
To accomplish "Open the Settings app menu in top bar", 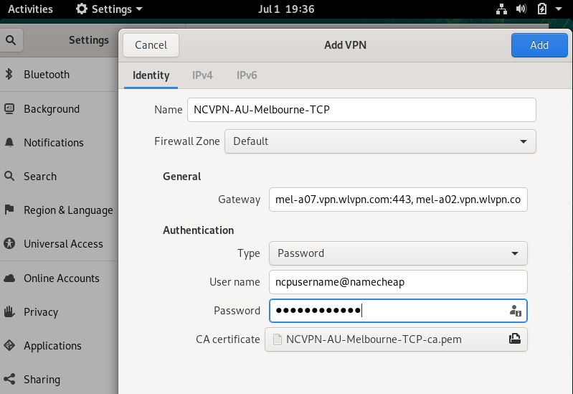I will pyautogui.click(x=109, y=9).
